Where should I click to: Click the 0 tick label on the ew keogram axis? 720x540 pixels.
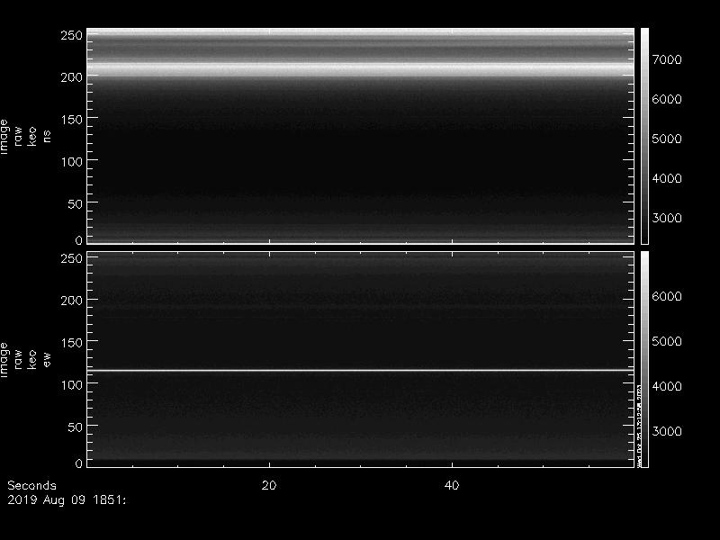[x=79, y=463]
